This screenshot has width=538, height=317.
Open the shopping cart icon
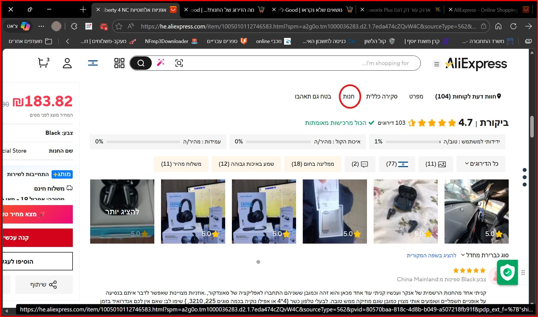[x=43, y=63]
